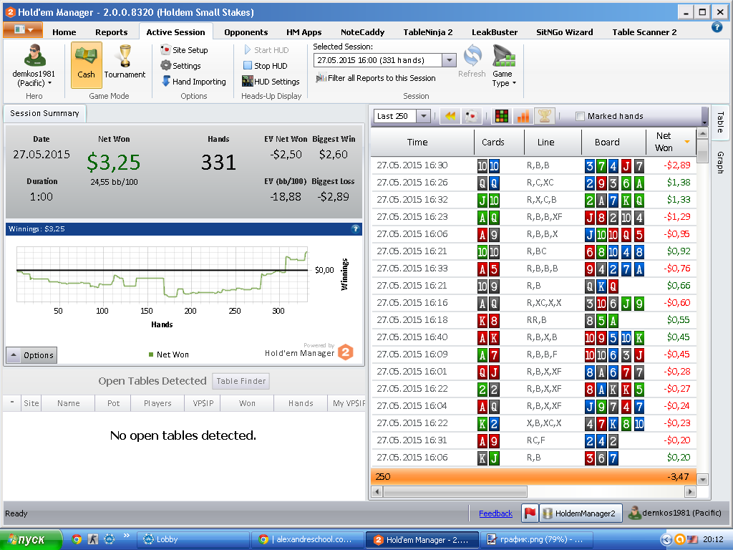
Task: Toggle Marked hands checkbox
Action: click(x=580, y=116)
